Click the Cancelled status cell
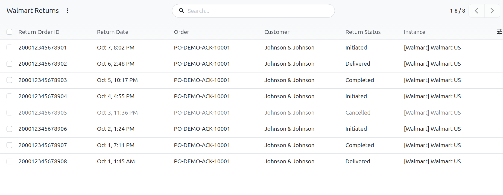This screenshot has width=503, height=195. click(x=358, y=113)
